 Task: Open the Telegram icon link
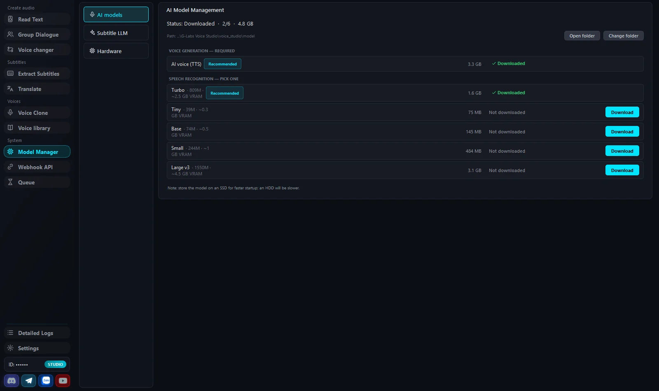(x=29, y=381)
